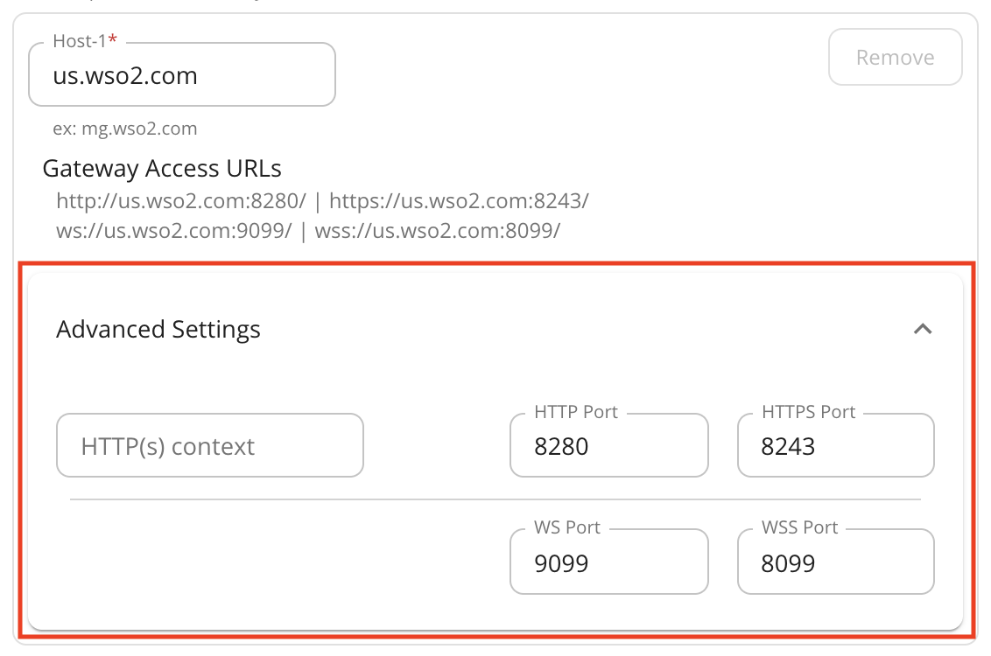The width and height of the screenshot is (991, 656).
Task: Click the HTTP(s) context input box
Action: 209,445
